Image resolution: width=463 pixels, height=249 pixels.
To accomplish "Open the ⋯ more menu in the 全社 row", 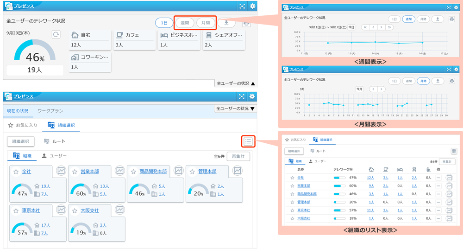I will 438,178.
